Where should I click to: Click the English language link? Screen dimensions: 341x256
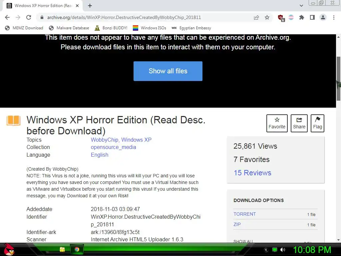[100, 155]
